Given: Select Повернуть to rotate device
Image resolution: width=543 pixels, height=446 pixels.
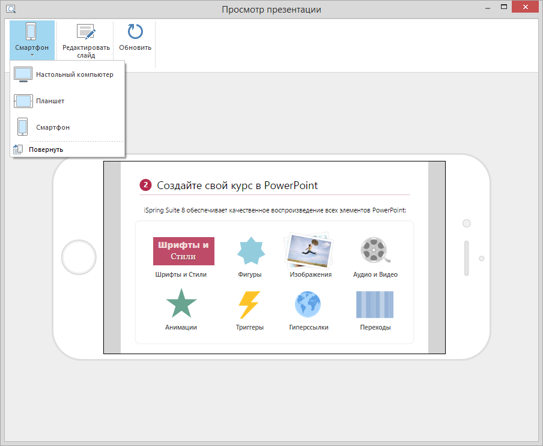Looking at the screenshot, I should (x=67, y=149).
